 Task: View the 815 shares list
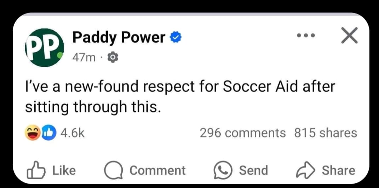326,133
